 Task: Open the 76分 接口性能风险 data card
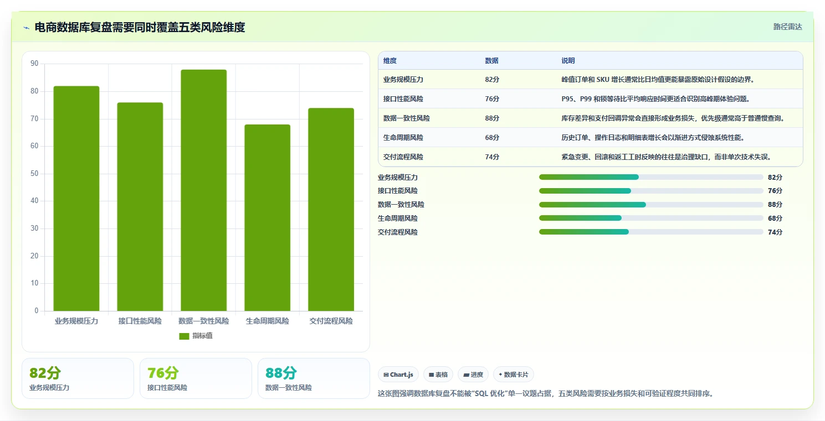coord(196,378)
